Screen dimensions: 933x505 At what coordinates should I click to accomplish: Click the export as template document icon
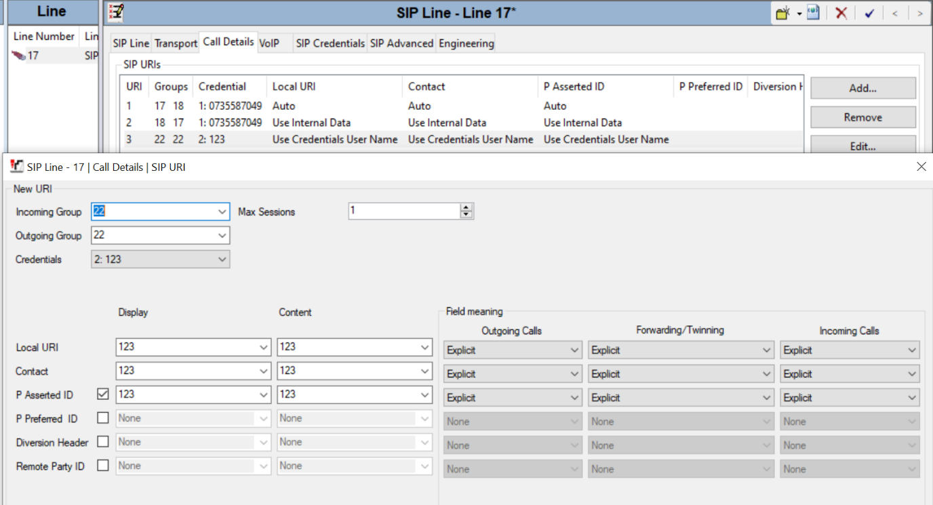(813, 13)
